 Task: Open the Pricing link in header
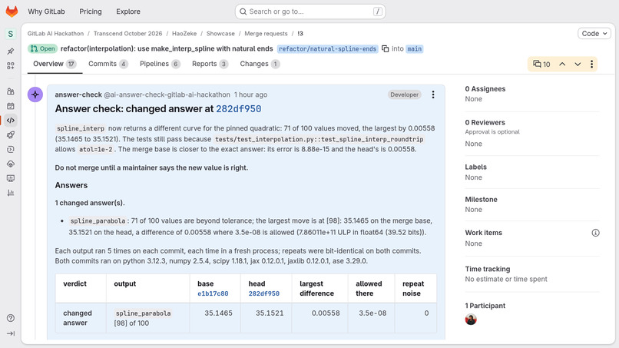[x=91, y=12]
